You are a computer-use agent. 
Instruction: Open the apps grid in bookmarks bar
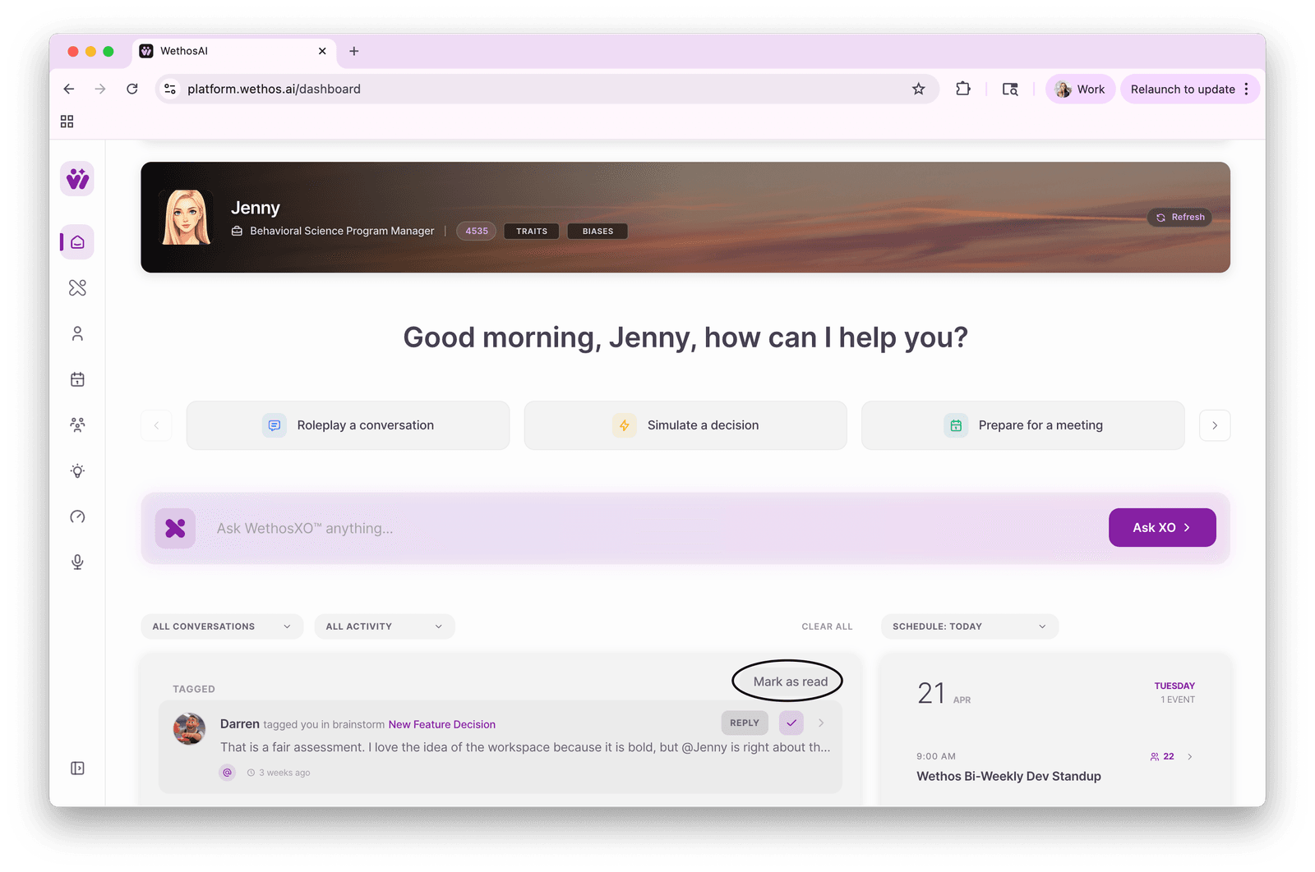67,122
